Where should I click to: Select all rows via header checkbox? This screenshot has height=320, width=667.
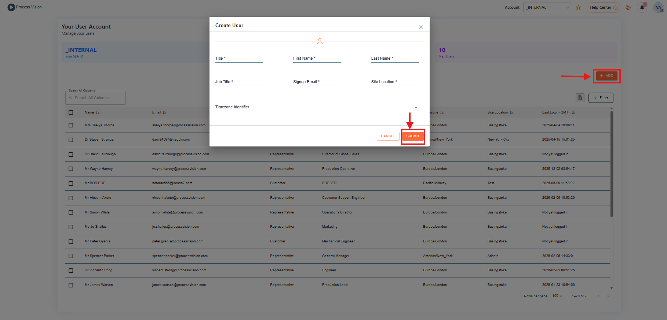(71, 112)
